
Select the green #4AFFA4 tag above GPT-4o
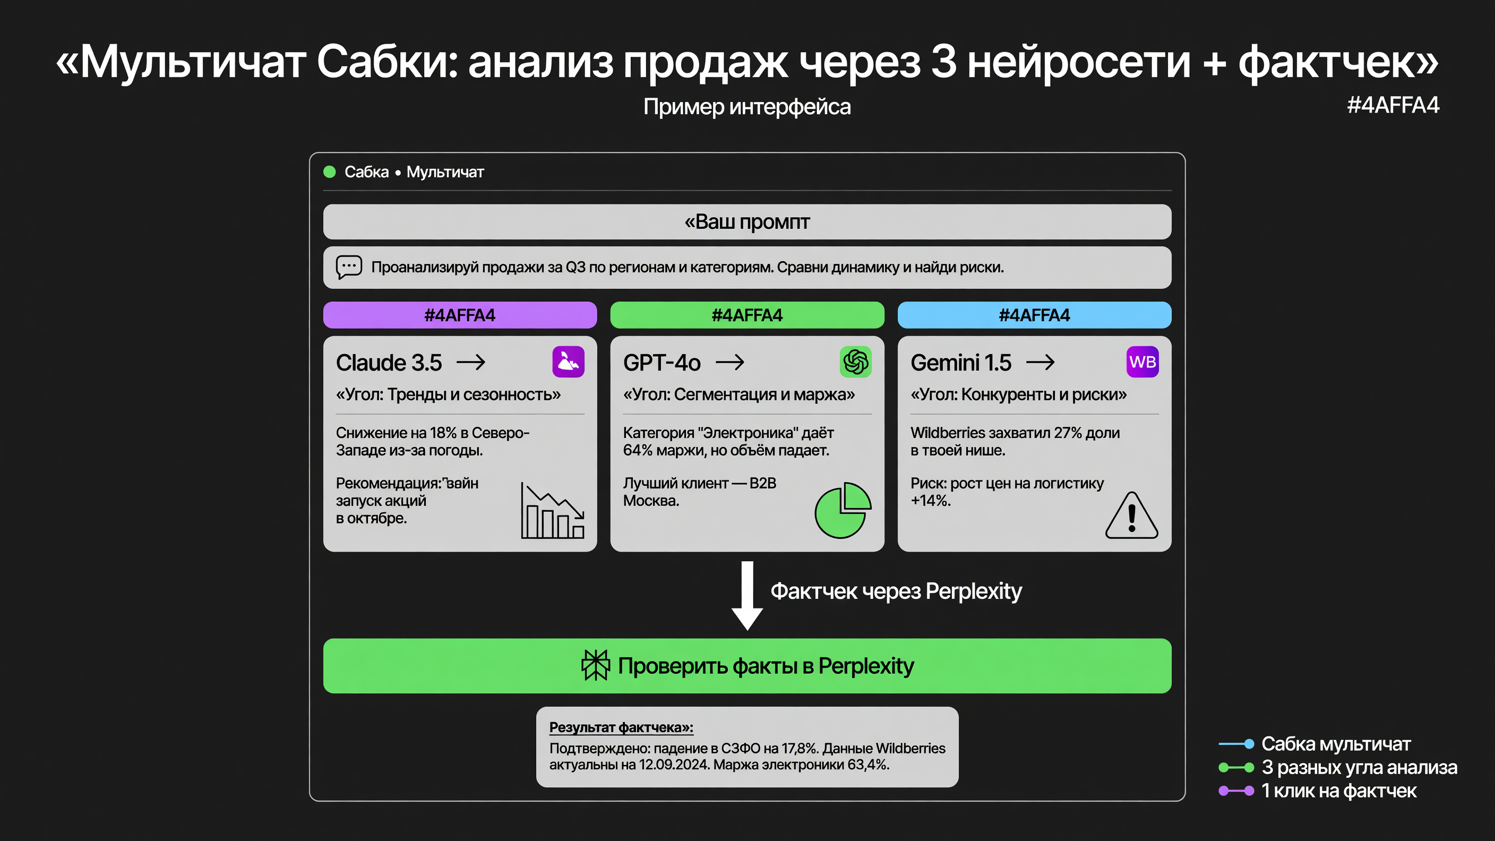point(747,315)
